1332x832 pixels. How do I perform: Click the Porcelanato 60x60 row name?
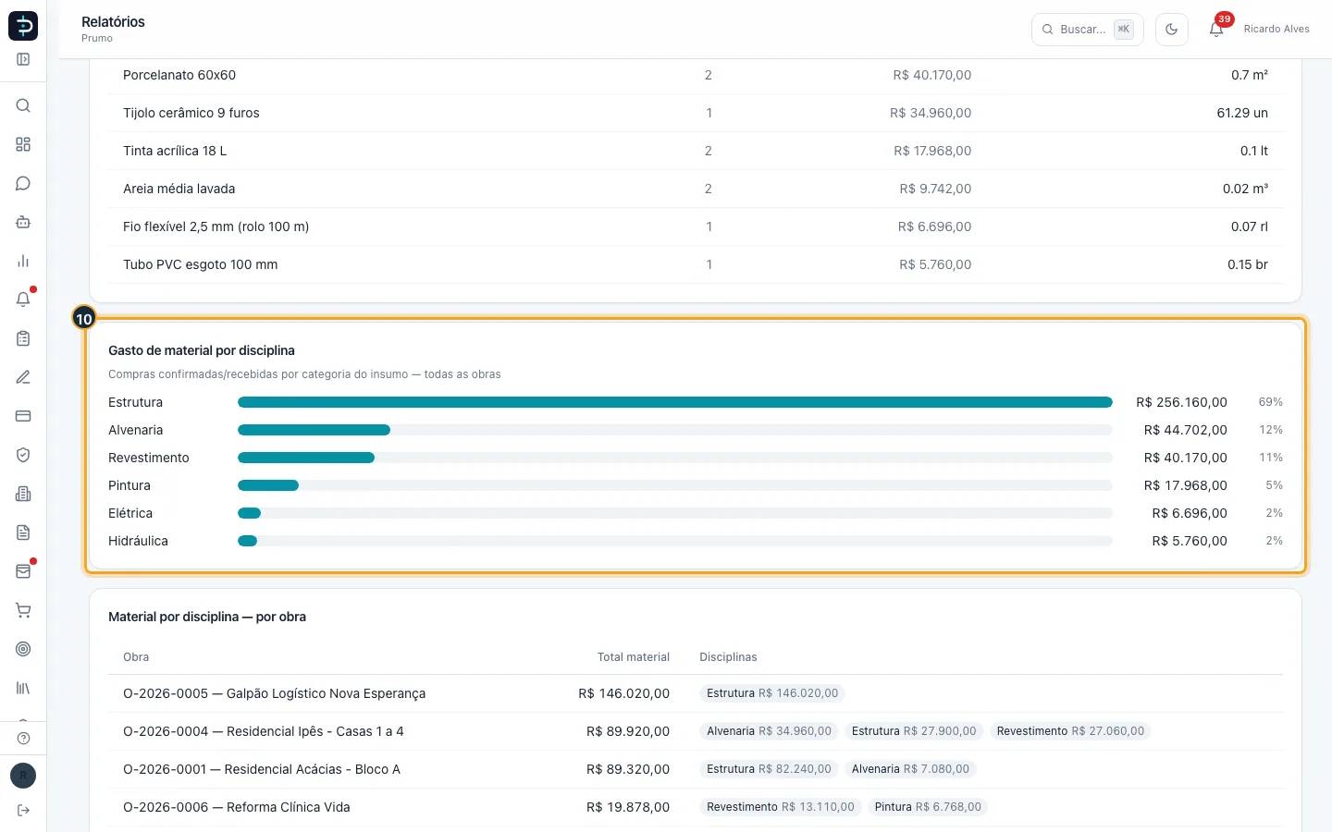click(x=179, y=75)
